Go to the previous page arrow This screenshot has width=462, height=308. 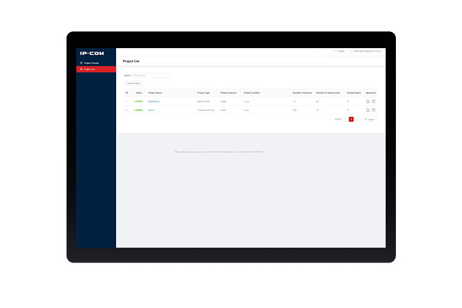click(345, 119)
